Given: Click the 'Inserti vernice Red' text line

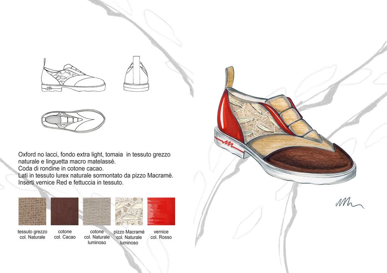Looking at the screenshot, I should click(x=70, y=182).
